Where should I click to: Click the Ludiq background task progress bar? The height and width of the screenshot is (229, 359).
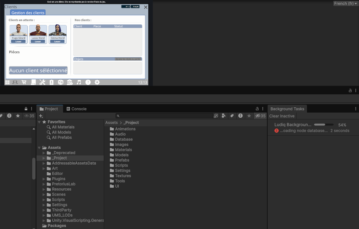click(324, 125)
